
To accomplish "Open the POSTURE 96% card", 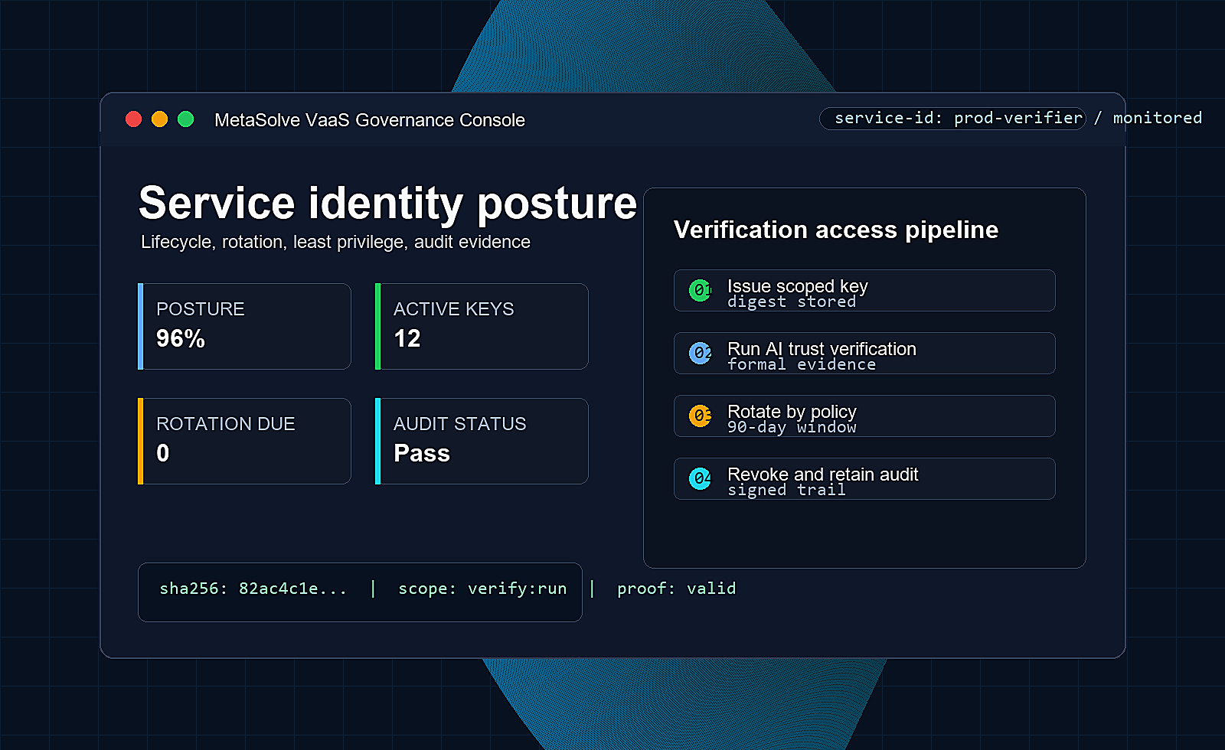I will click(244, 327).
